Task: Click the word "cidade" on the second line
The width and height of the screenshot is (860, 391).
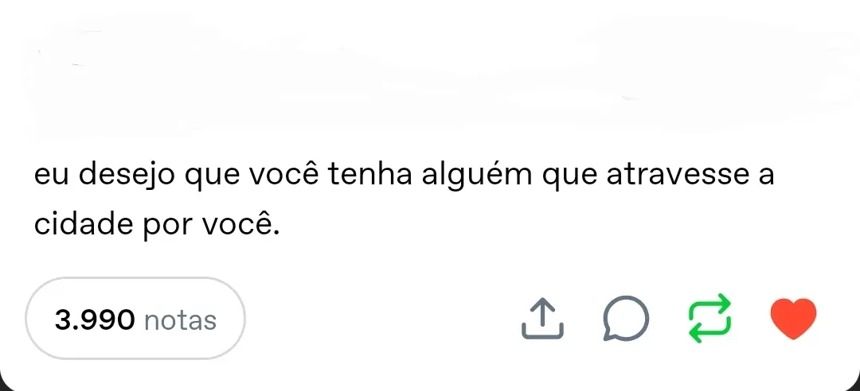Action: (84, 225)
